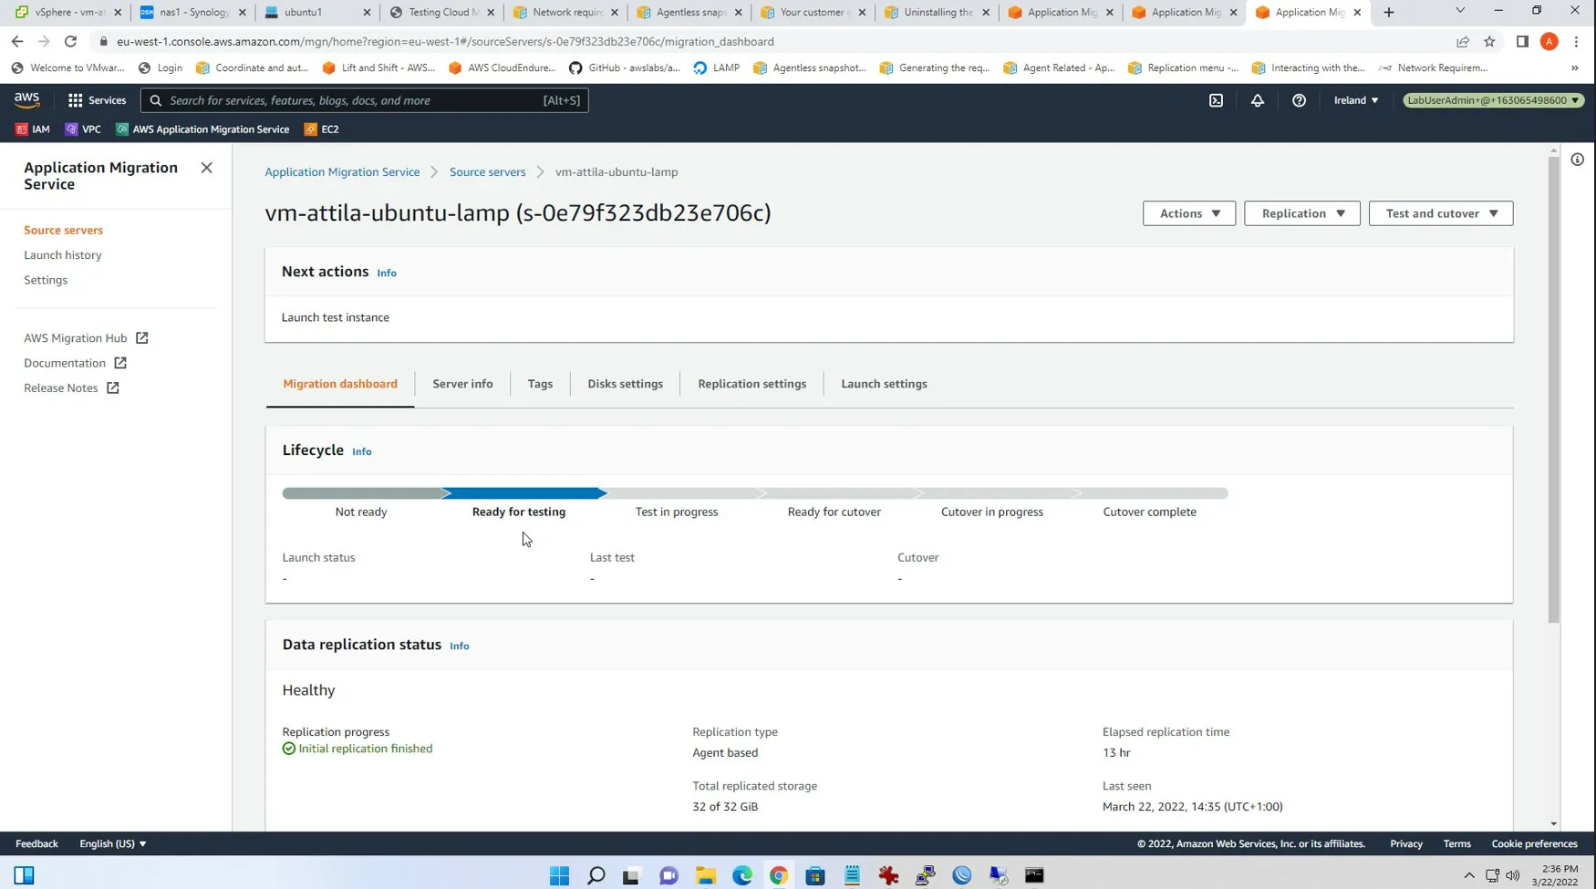The height and width of the screenshot is (889, 1596).
Task: Focus the AWS services search field
Action: (365, 100)
